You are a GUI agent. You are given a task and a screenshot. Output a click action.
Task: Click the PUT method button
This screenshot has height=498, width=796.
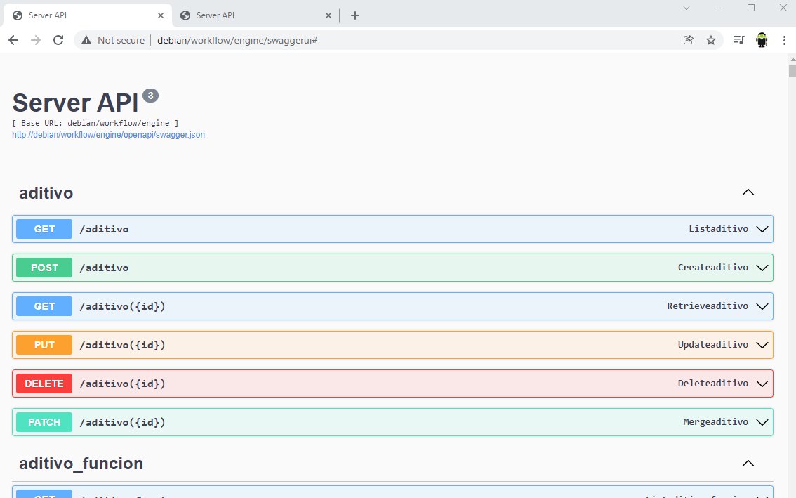click(x=44, y=345)
